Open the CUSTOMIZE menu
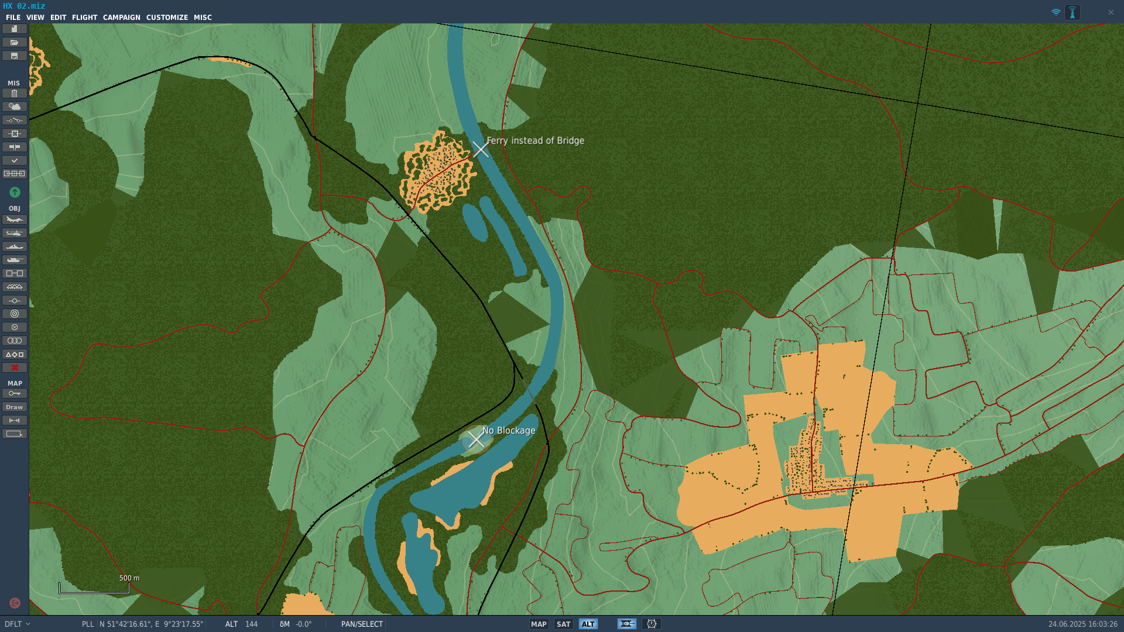The width and height of the screenshot is (1124, 632). (x=167, y=18)
